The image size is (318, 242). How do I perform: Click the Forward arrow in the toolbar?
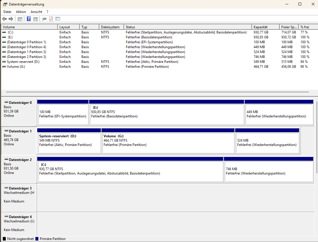tap(11, 19)
